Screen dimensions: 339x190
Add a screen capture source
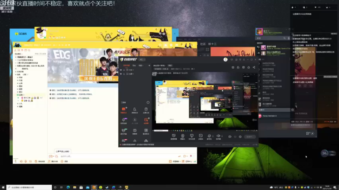click(174, 136)
